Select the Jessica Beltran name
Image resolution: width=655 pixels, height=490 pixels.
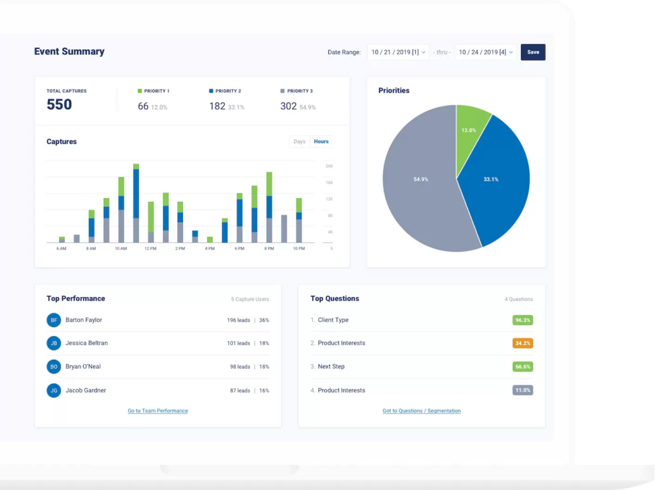pos(86,343)
